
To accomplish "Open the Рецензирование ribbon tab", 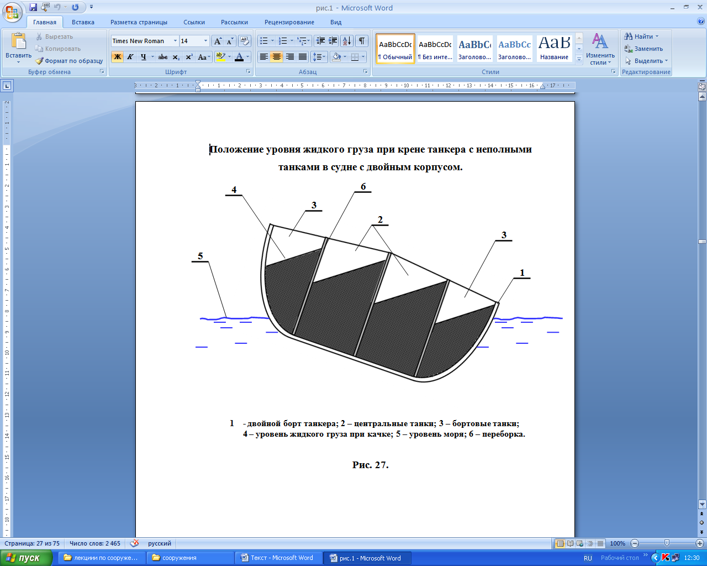I will [289, 22].
